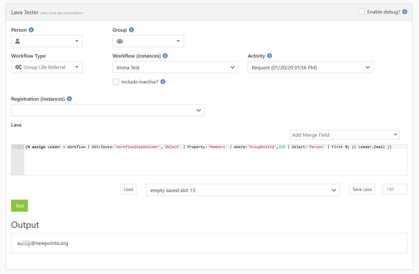Screen dimensions: 419x274
Task: Click the Lava field label above the editor
Action: point(16,125)
